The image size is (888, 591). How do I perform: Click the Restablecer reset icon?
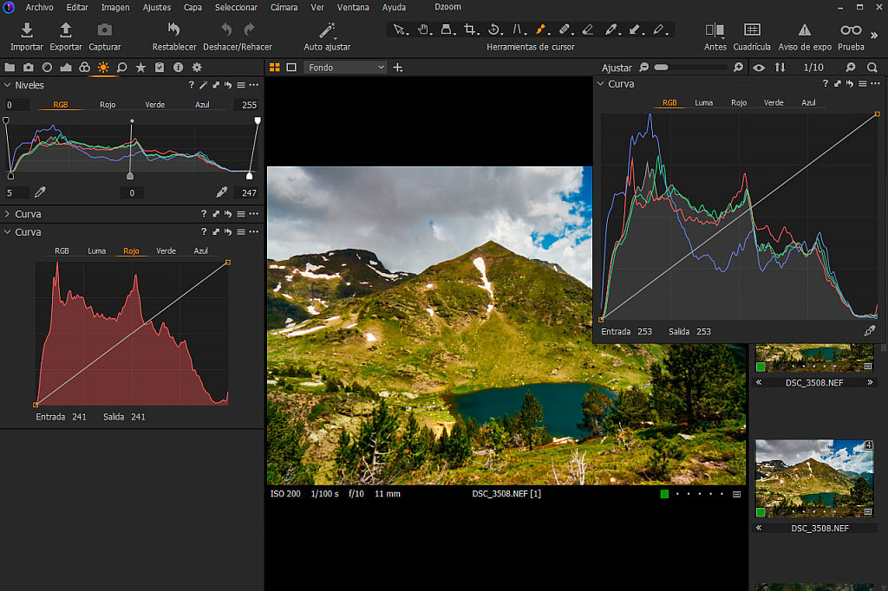pyautogui.click(x=174, y=29)
